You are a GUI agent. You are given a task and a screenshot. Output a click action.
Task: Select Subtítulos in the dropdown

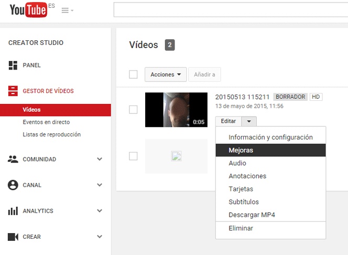(270, 202)
